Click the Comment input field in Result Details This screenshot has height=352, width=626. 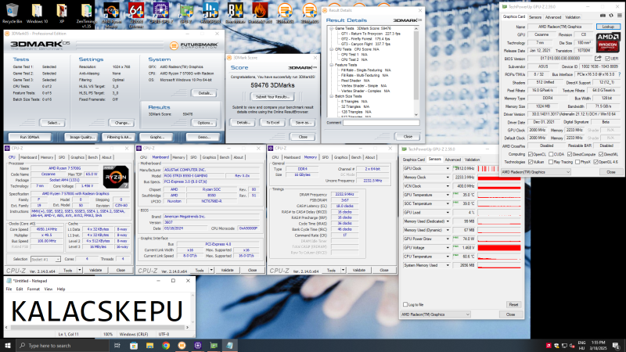click(381, 123)
